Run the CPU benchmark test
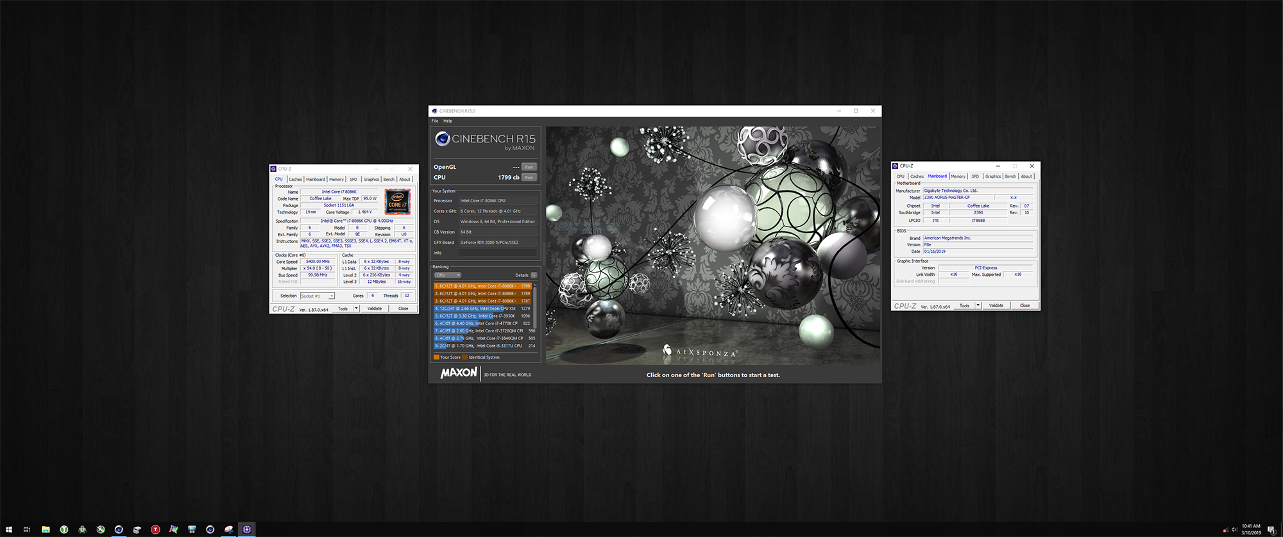This screenshot has height=537, width=1283. [529, 178]
